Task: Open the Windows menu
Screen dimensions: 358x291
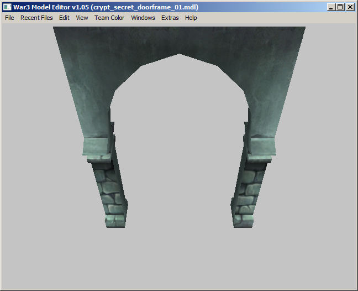Action: point(143,18)
